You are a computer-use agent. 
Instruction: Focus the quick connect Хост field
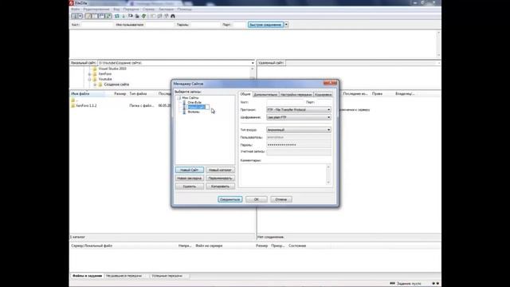click(x=96, y=25)
